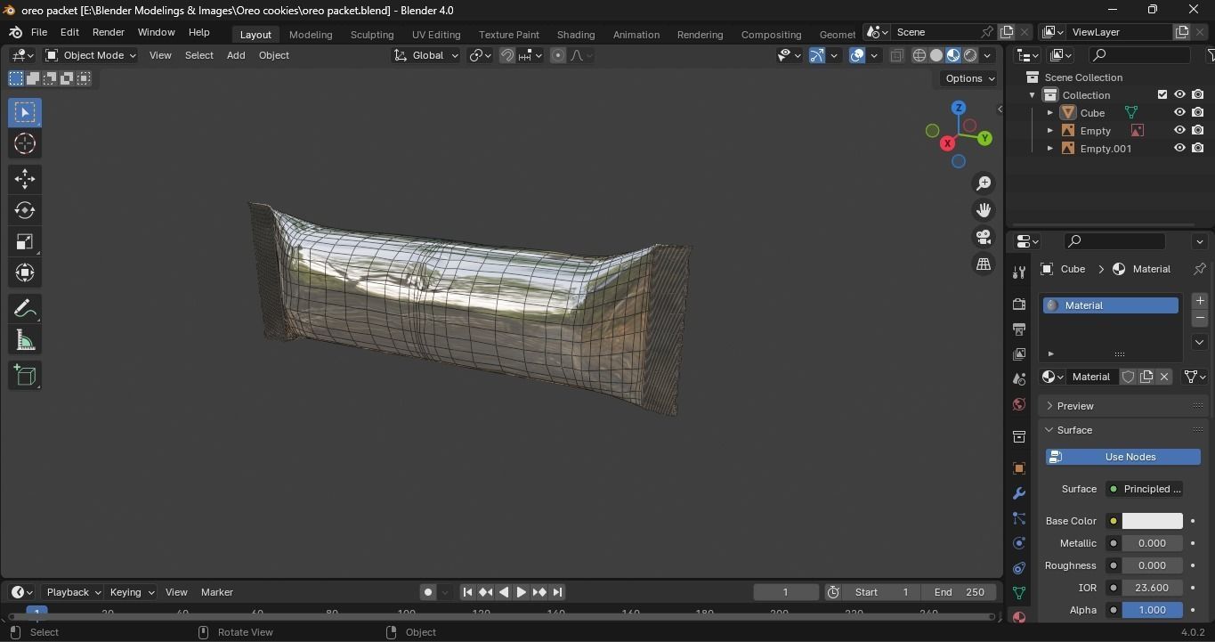Screen dimensions: 1215x642
Task: Open the Global orientation dropdown
Action: 426,55
